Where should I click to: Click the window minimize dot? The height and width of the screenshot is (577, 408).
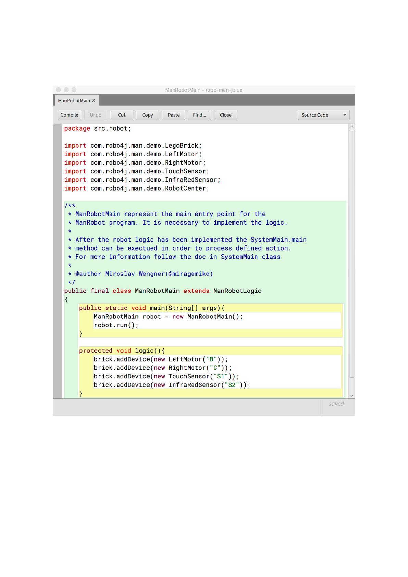66,90
